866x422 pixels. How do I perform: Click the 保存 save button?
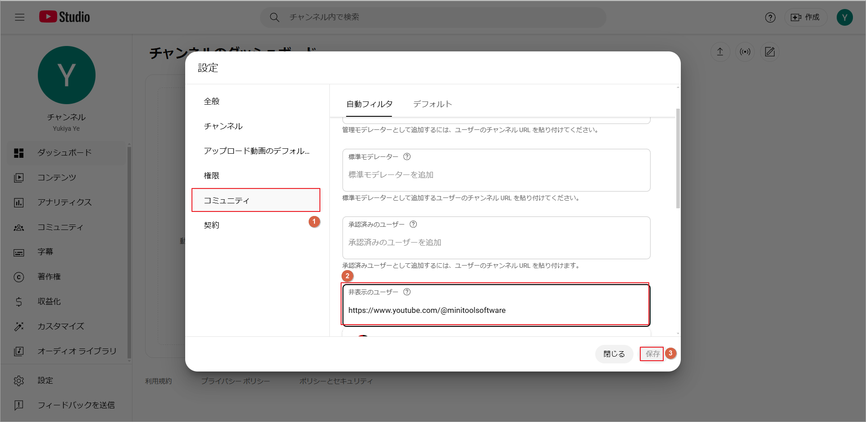click(652, 354)
